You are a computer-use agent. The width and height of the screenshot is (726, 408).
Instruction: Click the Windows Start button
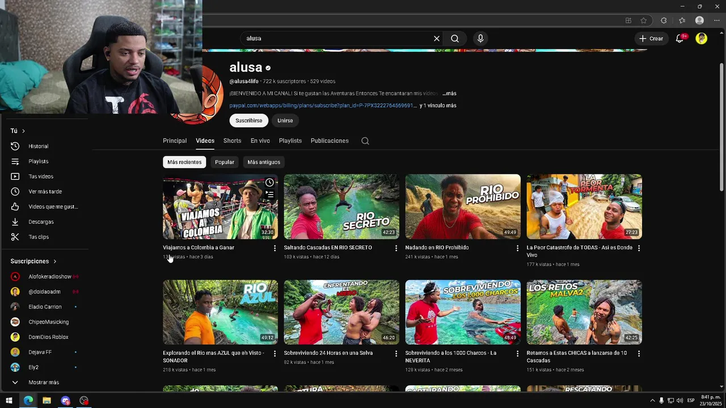click(9, 401)
